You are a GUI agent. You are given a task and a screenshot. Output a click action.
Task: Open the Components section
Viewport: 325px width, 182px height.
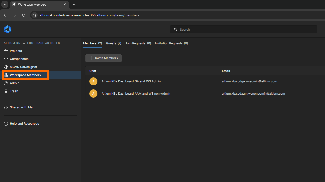click(x=19, y=59)
